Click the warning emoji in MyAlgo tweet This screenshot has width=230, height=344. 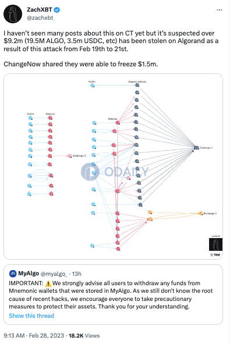point(48,283)
